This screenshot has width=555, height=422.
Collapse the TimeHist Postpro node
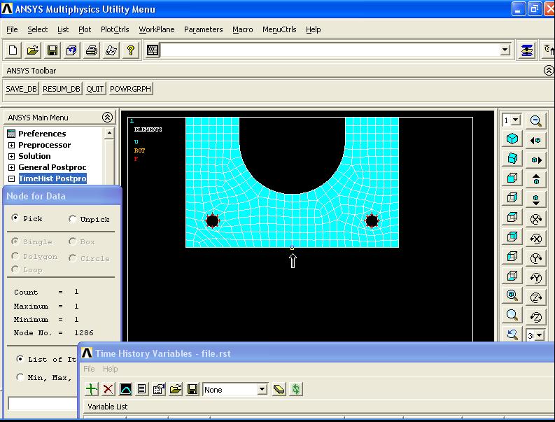coord(11,178)
